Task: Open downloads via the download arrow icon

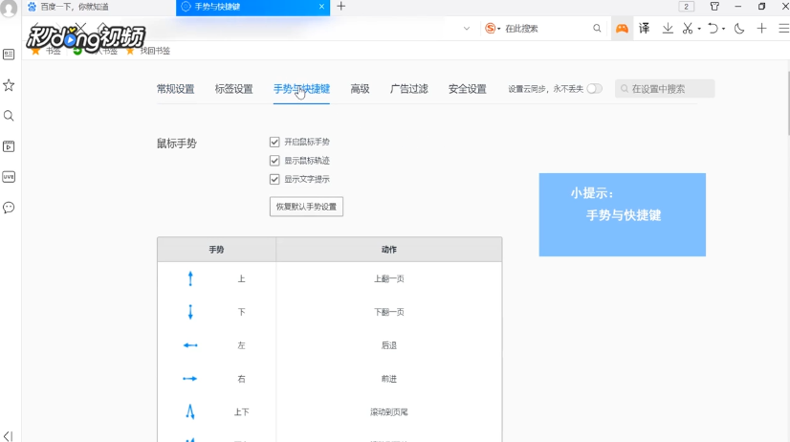Action: [x=668, y=29]
